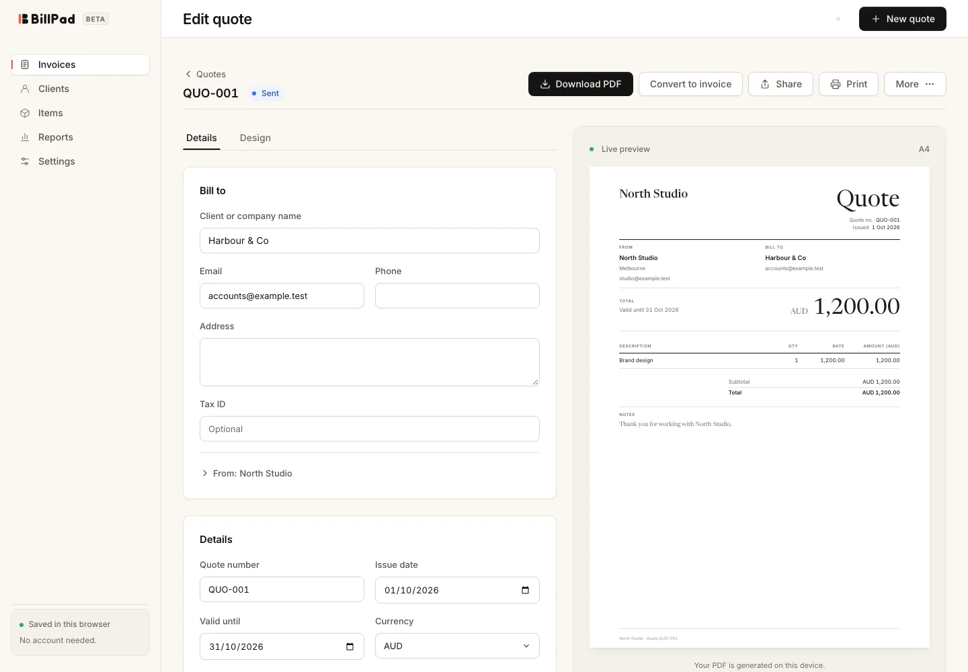This screenshot has height=672, width=968.
Task: Click the Email input field
Action: click(282, 296)
